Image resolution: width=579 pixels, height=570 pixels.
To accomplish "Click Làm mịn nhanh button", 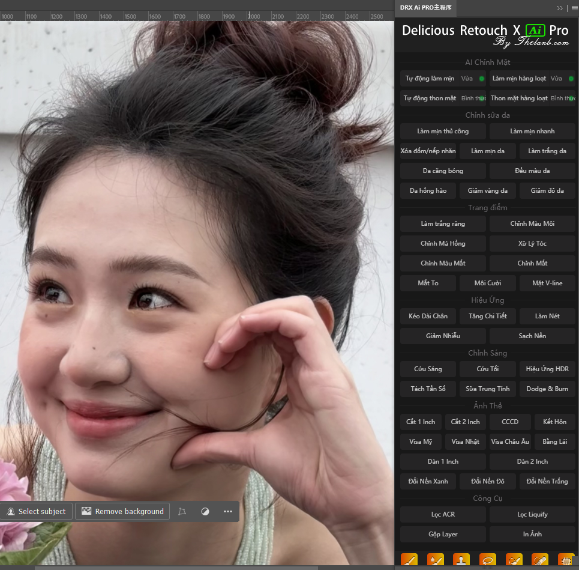I will pos(532,131).
